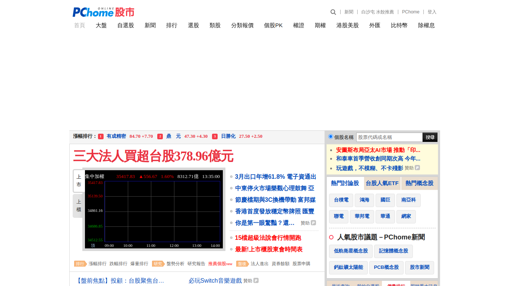
Task: Open 盤勢分析 link
Action: (x=176, y=264)
